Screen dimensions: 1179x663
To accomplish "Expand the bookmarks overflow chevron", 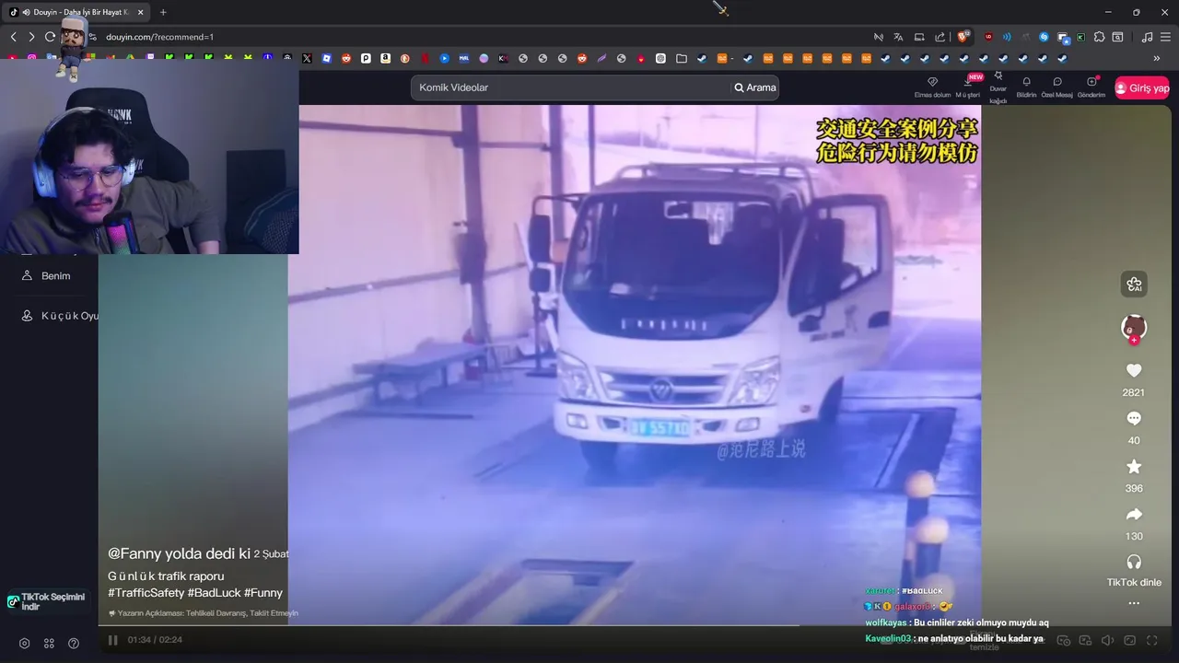I will coord(1157,58).
